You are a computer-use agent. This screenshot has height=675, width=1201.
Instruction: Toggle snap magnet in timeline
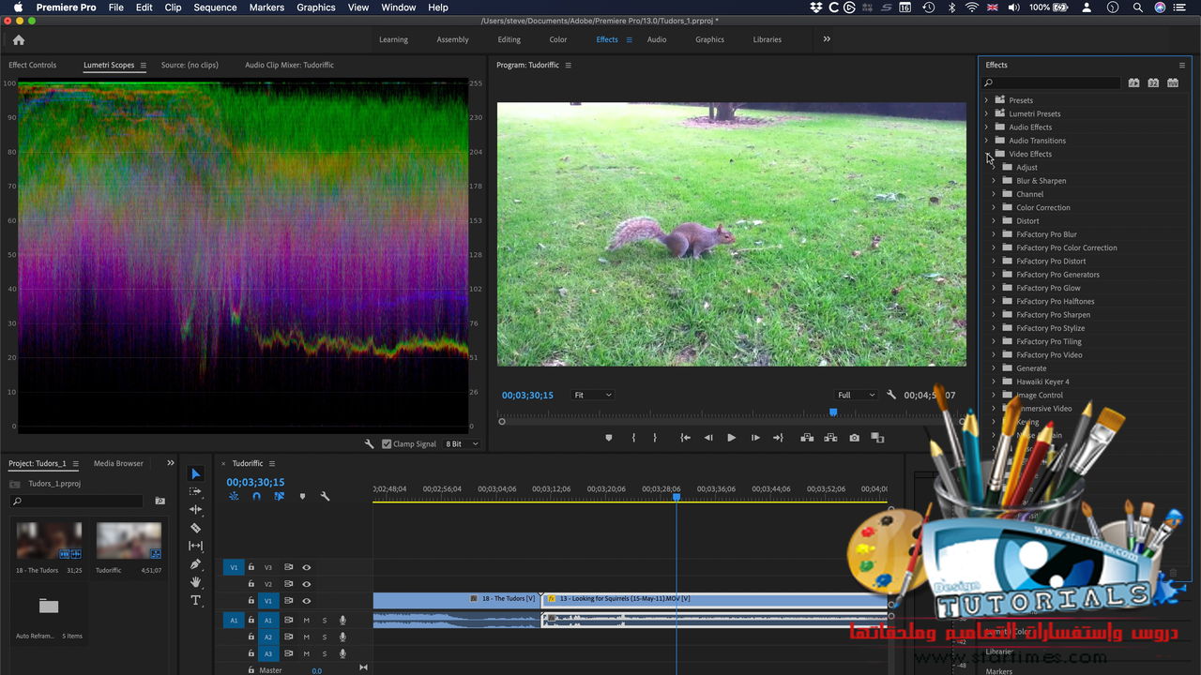[256, 496]
